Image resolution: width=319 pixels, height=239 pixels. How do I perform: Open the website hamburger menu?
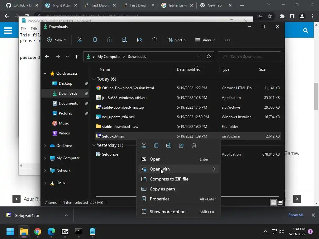tap(8, 30)
